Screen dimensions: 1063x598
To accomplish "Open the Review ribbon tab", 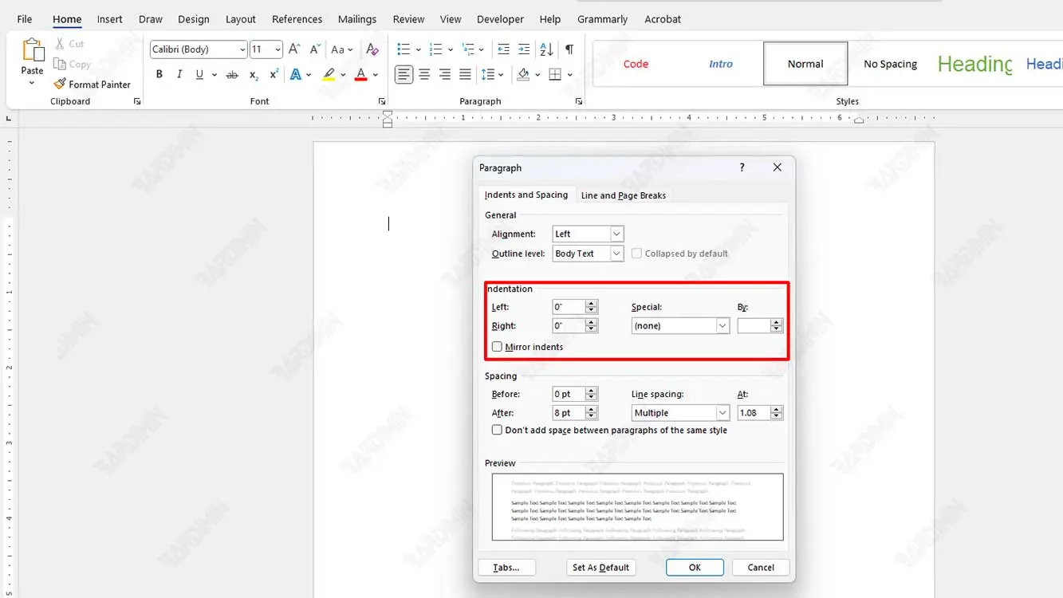I will pyautogui.click(x=409, y=19).
